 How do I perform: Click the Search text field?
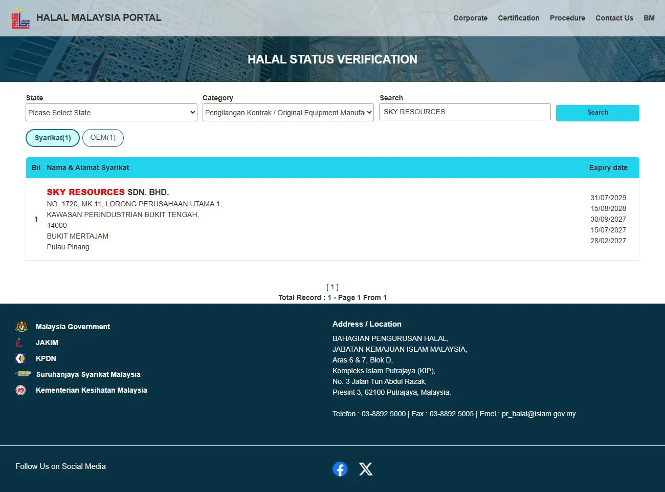pyautogui.click(x=465, y=112)
